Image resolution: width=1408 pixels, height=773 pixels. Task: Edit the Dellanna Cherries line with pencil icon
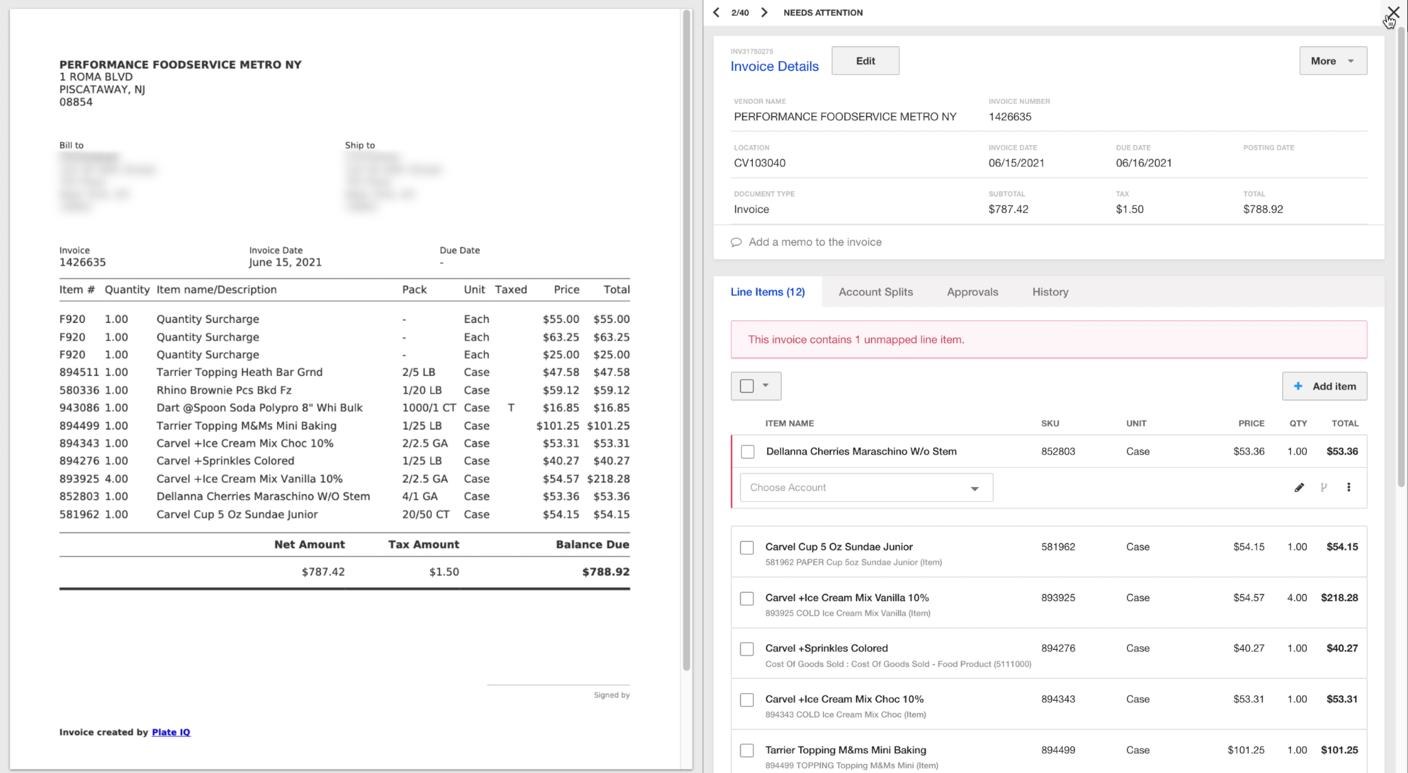[1299, 487]
